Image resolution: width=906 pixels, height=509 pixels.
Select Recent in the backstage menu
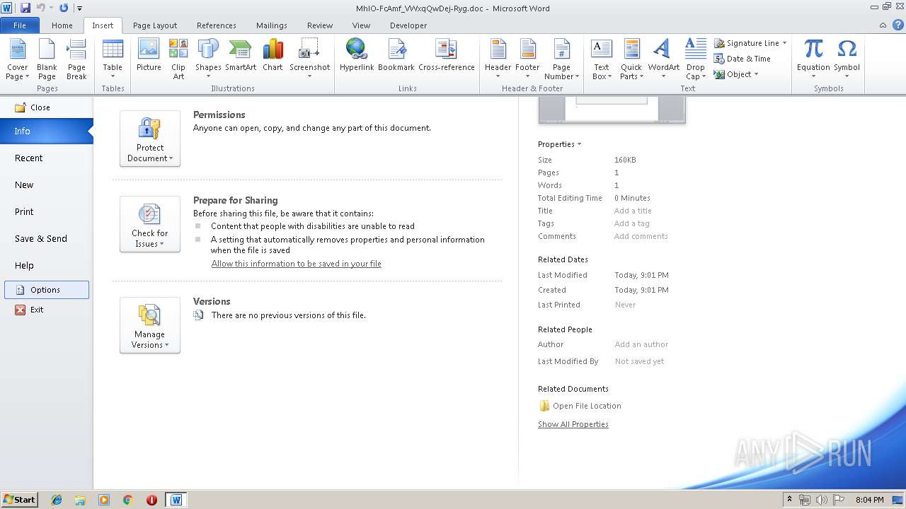coord(46,158)
